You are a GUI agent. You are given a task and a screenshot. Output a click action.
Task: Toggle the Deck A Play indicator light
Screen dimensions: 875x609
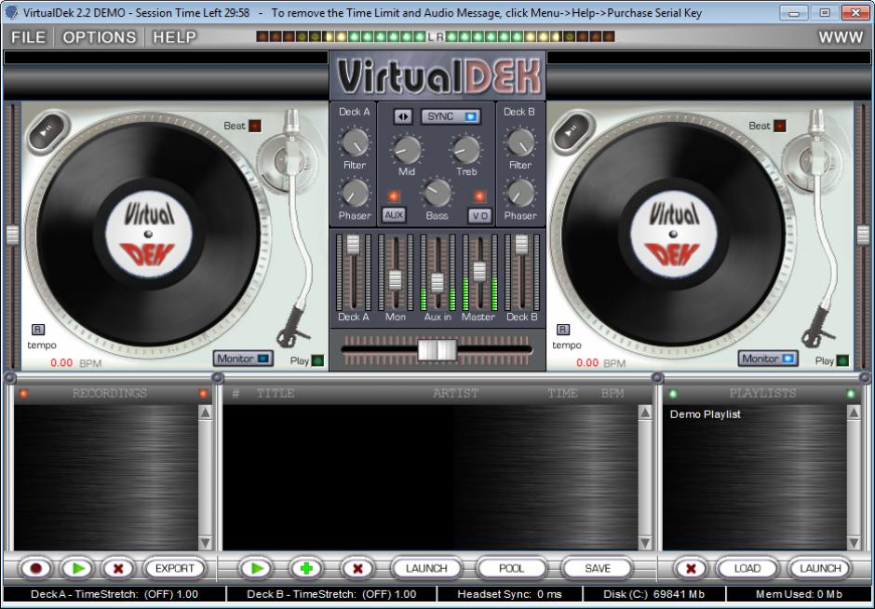click(317, 360)
